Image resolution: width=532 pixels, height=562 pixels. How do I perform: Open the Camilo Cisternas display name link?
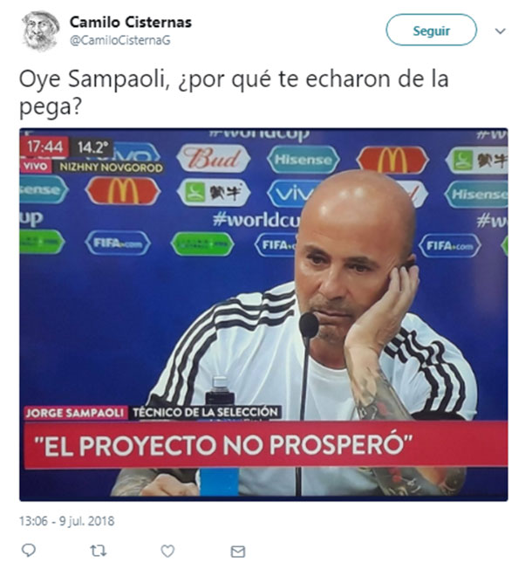pos(131,22)
